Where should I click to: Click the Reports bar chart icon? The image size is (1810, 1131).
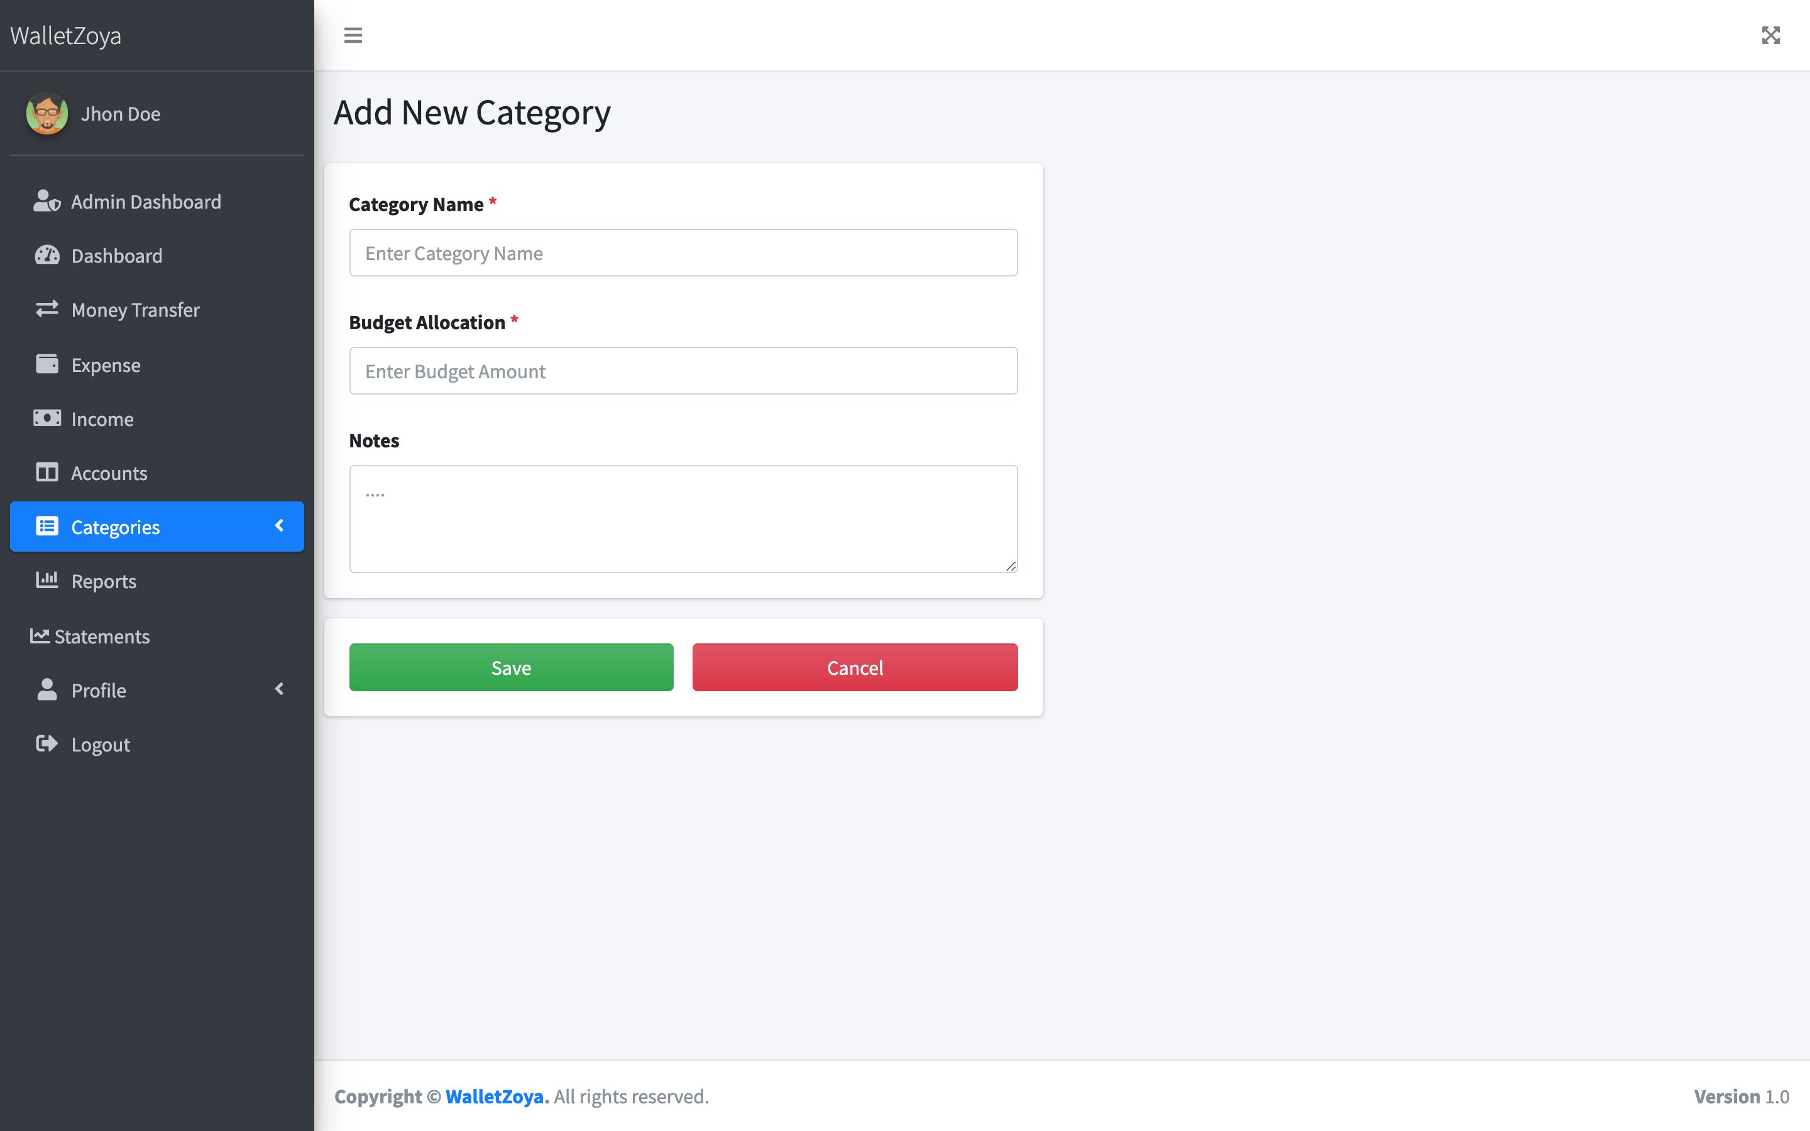click(47, 581)
